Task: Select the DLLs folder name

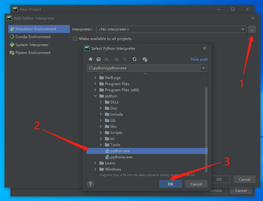Action: click(114, 102)
